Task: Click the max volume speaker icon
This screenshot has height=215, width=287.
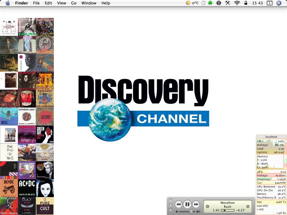Action: click(x=198, y=212)
